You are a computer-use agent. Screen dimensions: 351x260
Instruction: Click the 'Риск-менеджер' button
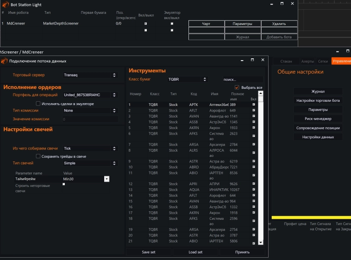318,118
